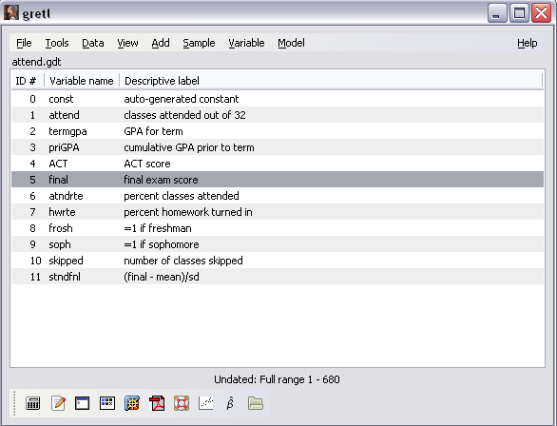Open the Sample menu
The image size is (557, 426).
(x=199, y=43)
